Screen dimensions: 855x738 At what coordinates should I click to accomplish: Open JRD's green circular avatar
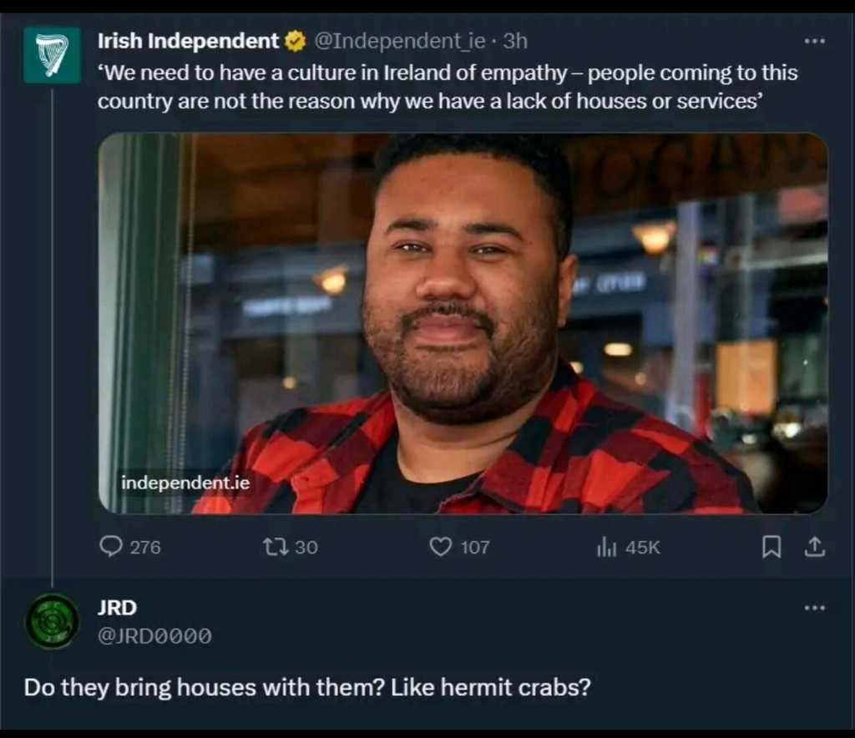[x=53, y=621]
